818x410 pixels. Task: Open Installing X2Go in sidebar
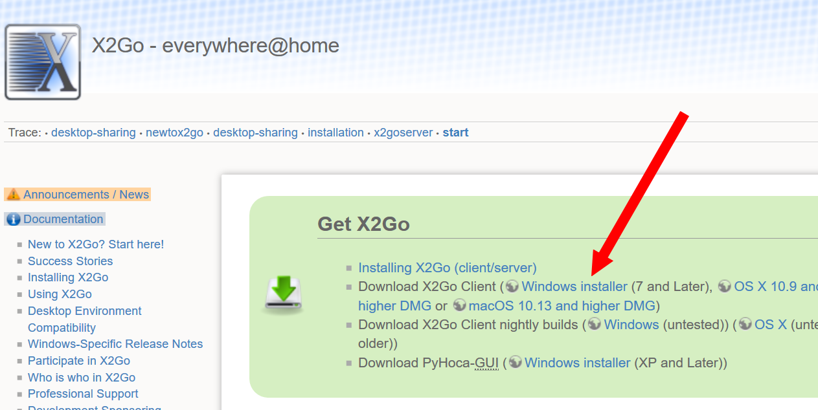68,277
